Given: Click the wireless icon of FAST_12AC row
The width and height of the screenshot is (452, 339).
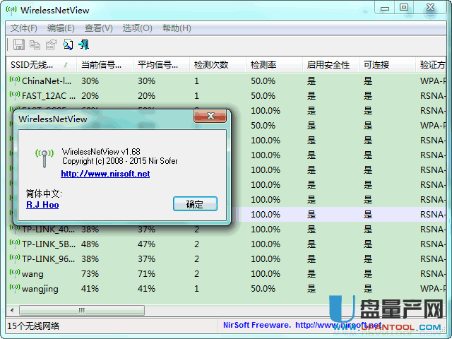Looking at the screenshot, I should (15, 95).
